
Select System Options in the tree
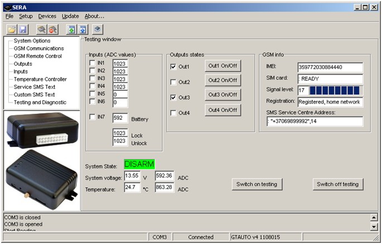[x=32, y=41]
